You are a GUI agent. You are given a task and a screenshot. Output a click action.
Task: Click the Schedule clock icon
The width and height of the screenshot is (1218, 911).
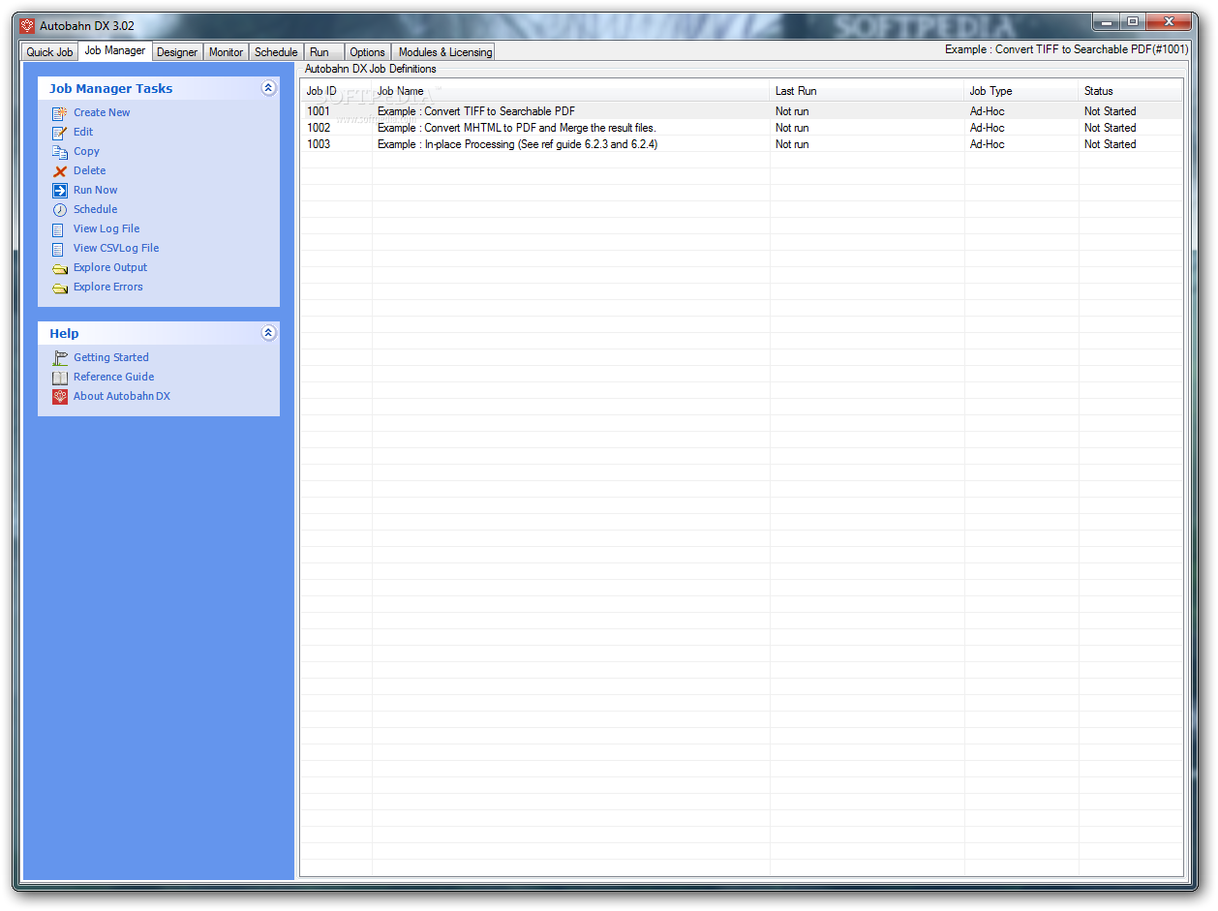[60, 210]
